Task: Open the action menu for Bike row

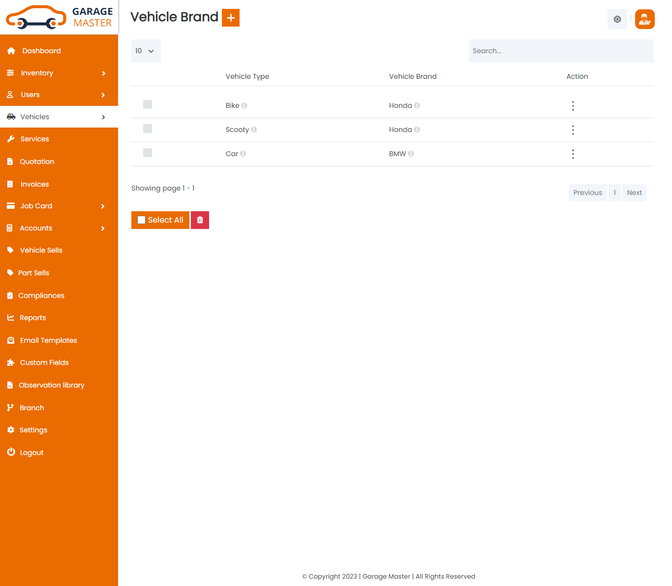Action: [573, 106]
